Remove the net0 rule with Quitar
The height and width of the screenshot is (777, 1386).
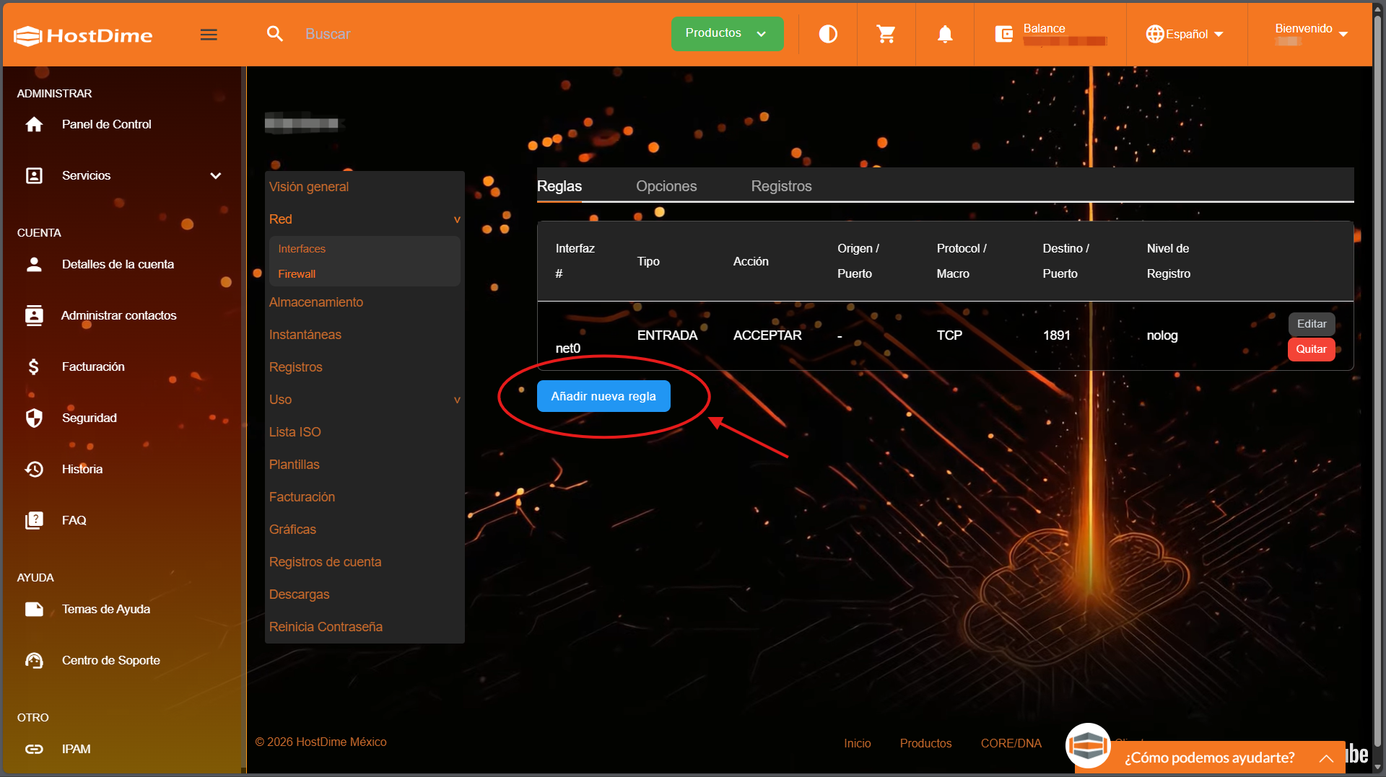(1310, 349)
